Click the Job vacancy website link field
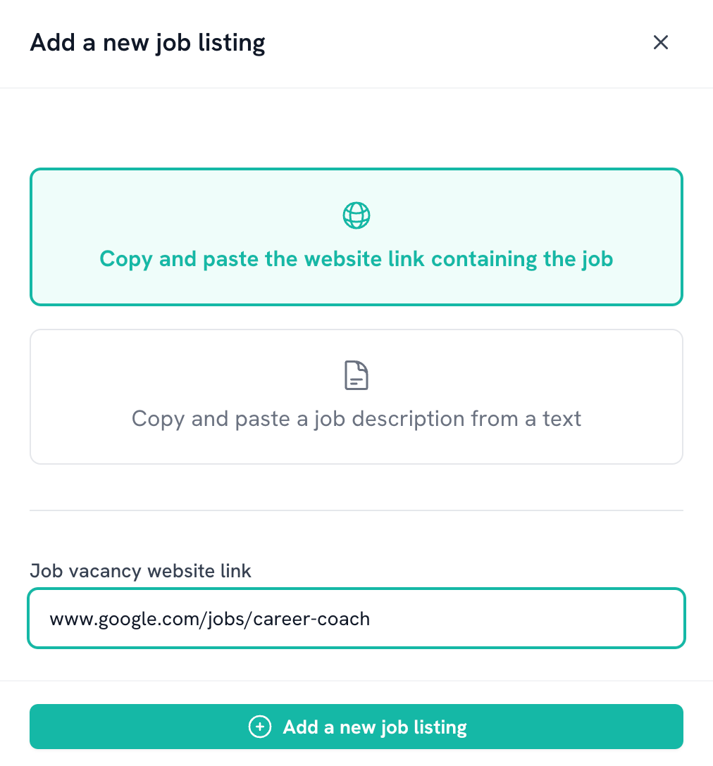This screenshot has height=766, width=713. click(356, 618)
